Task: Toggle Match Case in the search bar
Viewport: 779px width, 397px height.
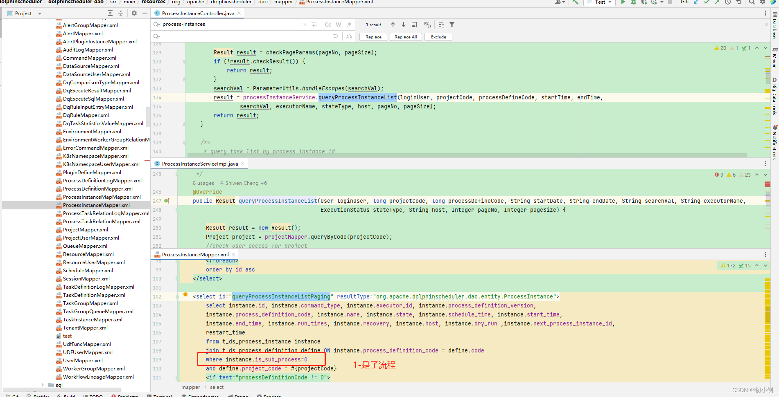Action: (x=327, y=25)
